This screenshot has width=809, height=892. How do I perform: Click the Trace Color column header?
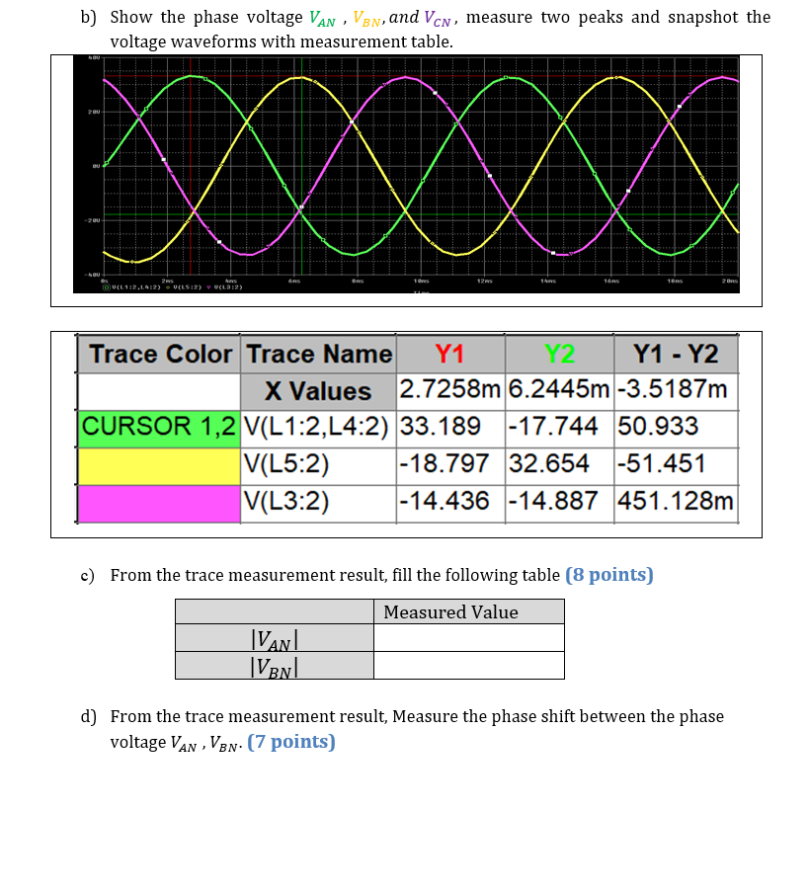coord(158,354)
